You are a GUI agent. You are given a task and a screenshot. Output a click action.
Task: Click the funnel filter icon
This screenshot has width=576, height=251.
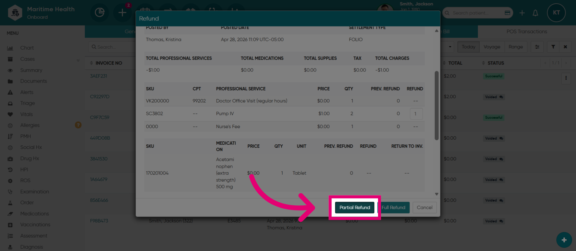pos(553,47)
